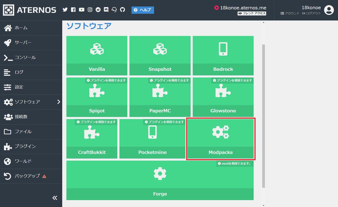Screen dimensions: 338x207
Task: Select the Glowstone software label
Action: [x=223, y=111]
